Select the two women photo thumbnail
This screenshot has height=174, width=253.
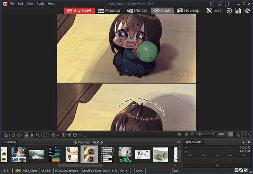(x=19, y=154)
